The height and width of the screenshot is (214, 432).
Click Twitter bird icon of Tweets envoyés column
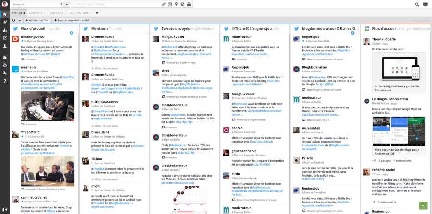pos(156,29)
